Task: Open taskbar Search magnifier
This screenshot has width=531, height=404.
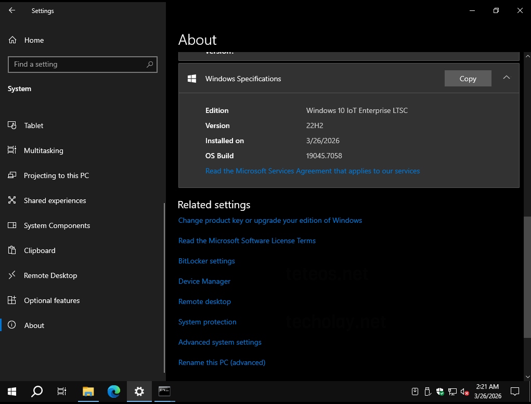Action: (x=37, y=392)
